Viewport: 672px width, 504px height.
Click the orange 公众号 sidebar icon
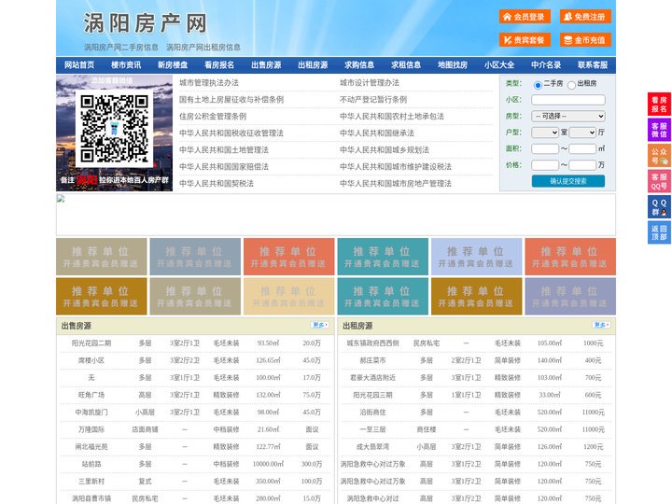659,156
